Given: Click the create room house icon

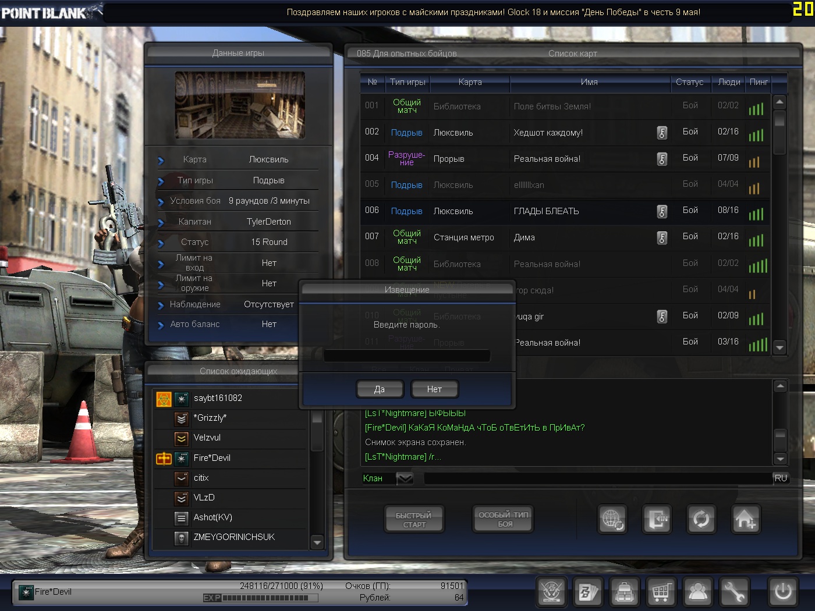Looking at the screenshot, I should [x=746, y=518].
